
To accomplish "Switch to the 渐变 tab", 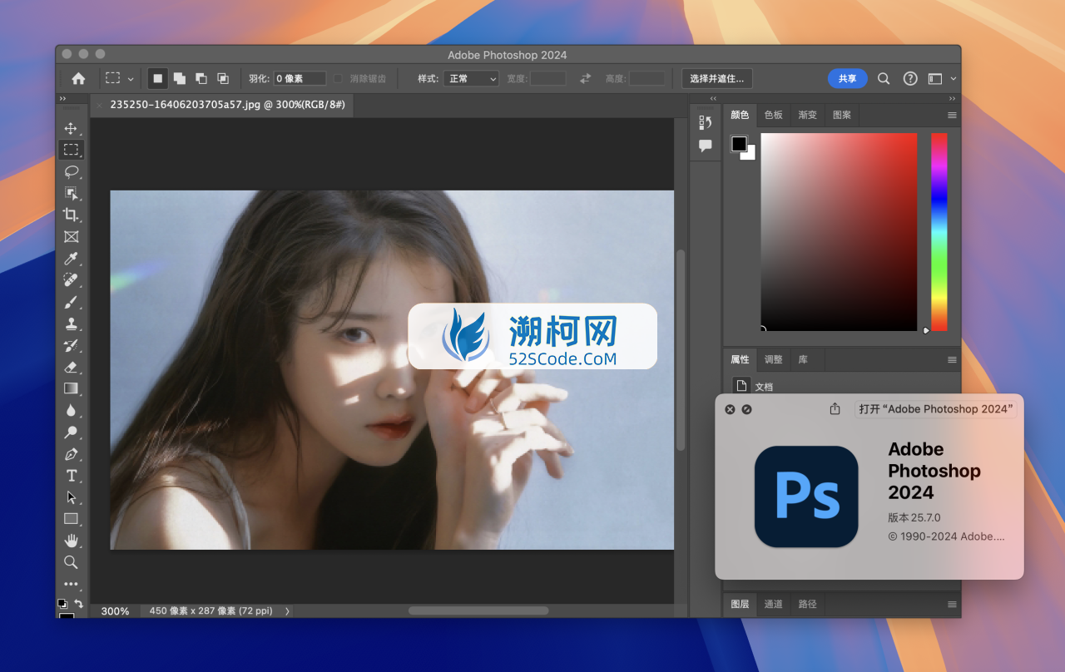I will [808, 115].
